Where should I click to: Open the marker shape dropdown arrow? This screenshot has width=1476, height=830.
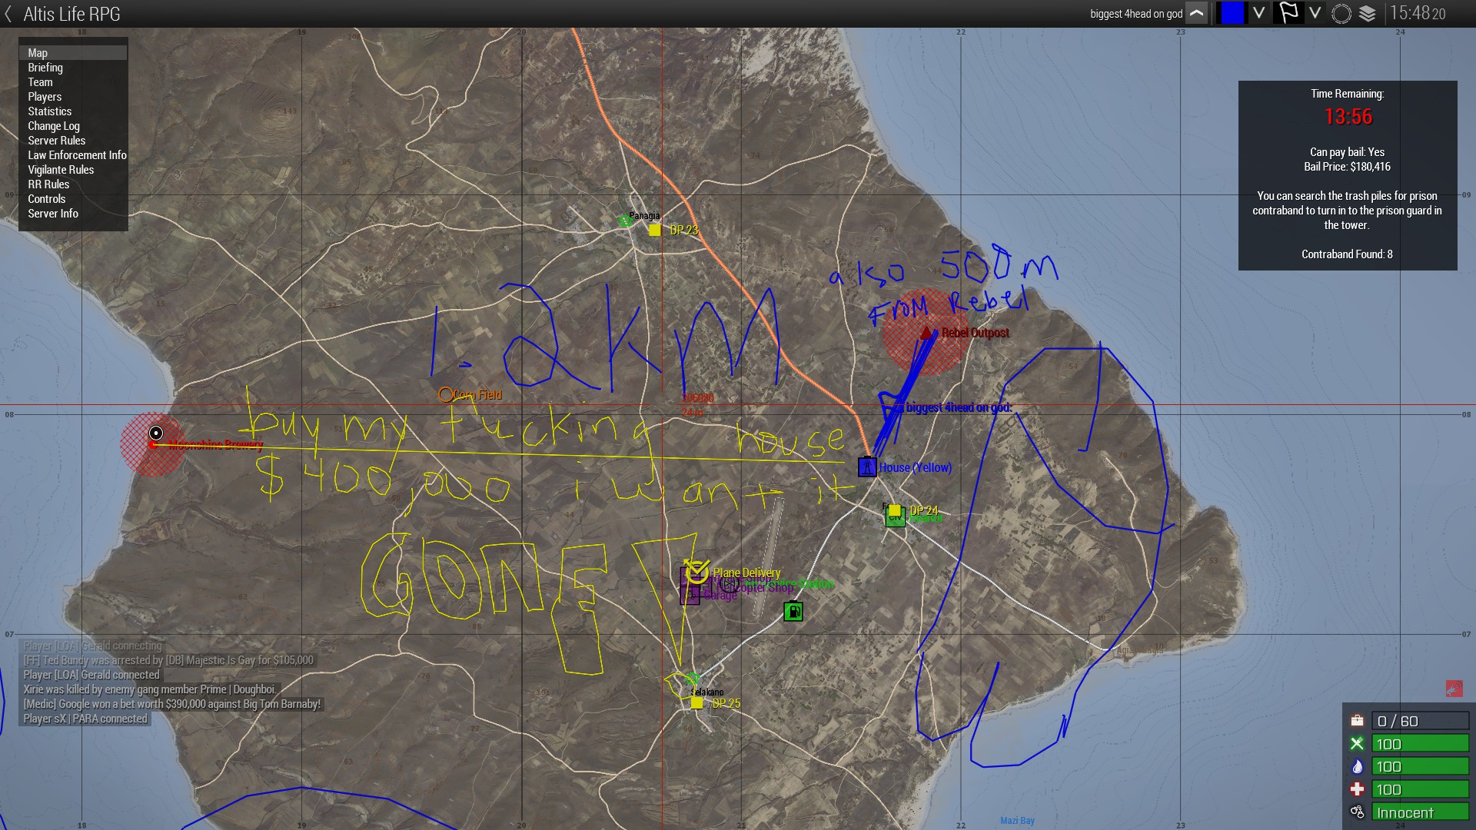pyautogui.click(x=1315, y=13)
